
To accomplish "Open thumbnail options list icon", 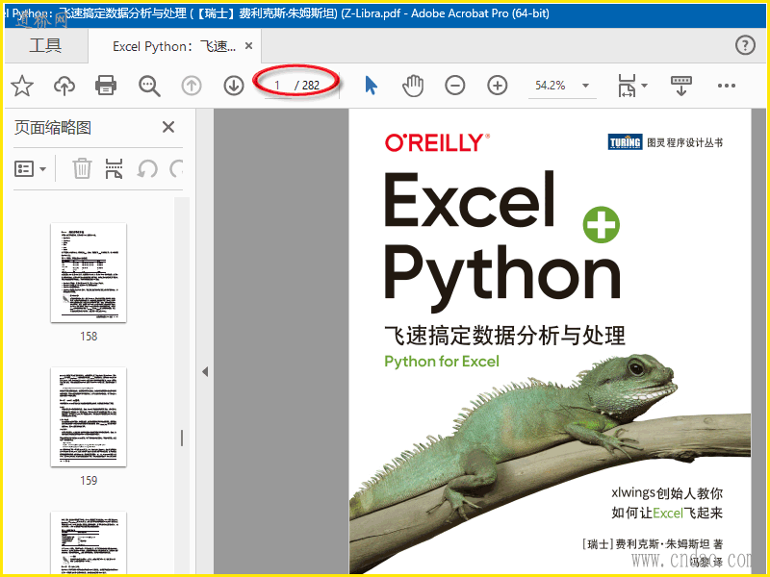I will (x=31, y=169).
